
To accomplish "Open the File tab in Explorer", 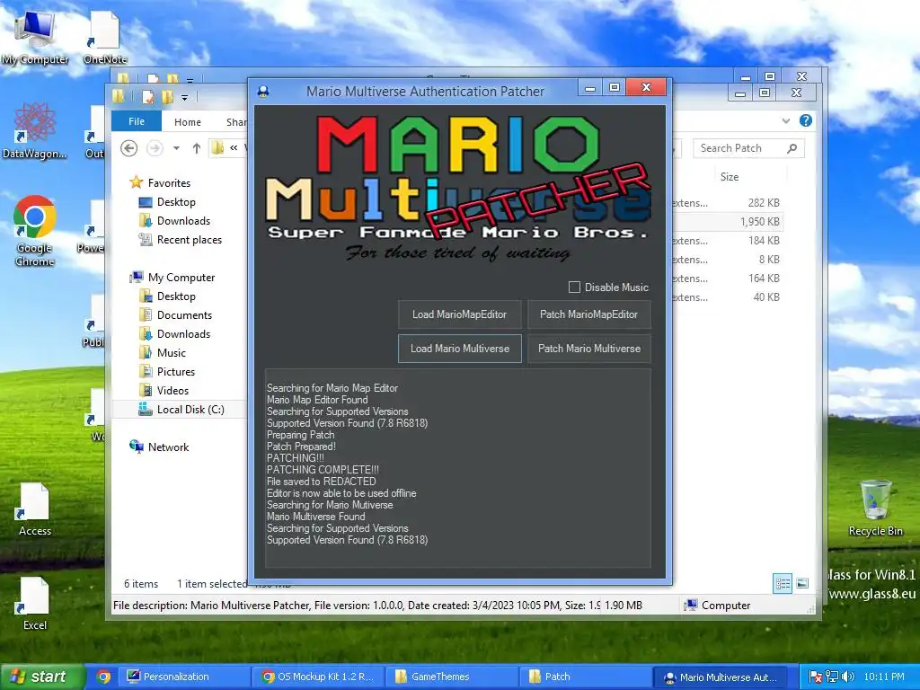I will pos(137,121).
